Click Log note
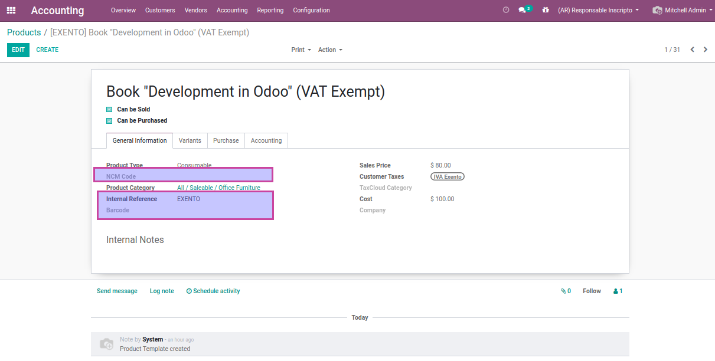The image size is (715, 361). click(x=162, y=291)
